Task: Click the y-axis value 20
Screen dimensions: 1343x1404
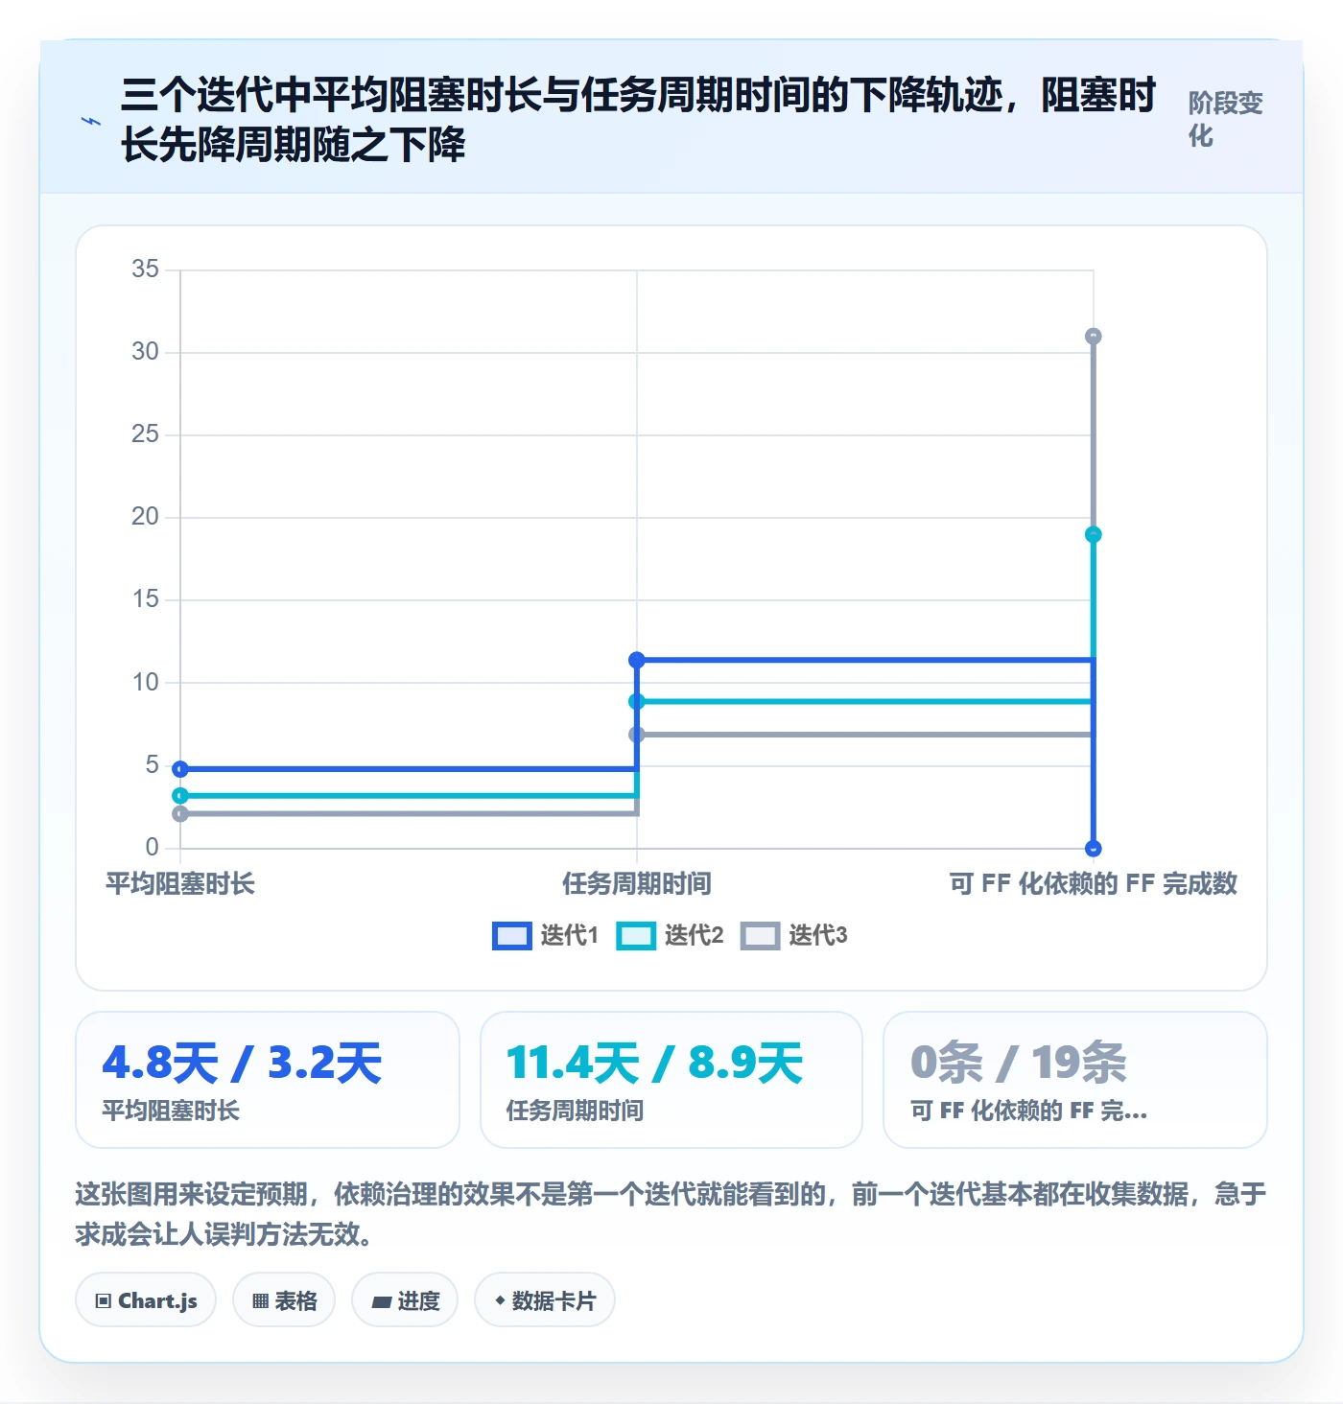Action: tap(146, 516)
